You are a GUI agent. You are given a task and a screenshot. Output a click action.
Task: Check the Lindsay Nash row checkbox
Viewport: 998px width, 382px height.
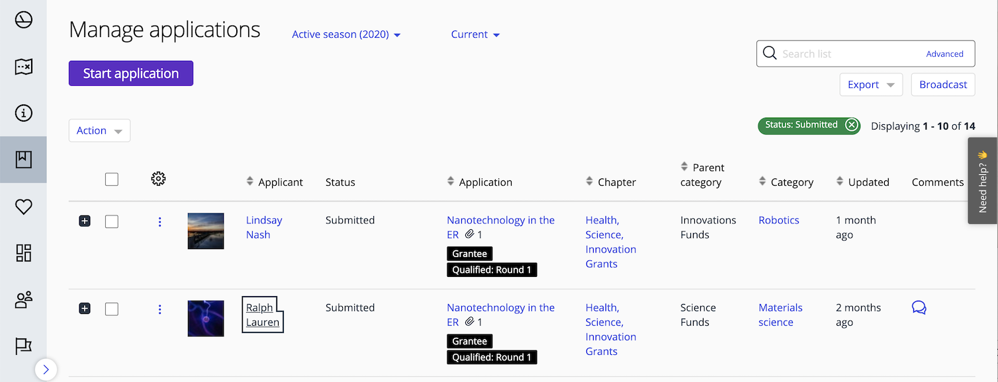pos(112,221)
